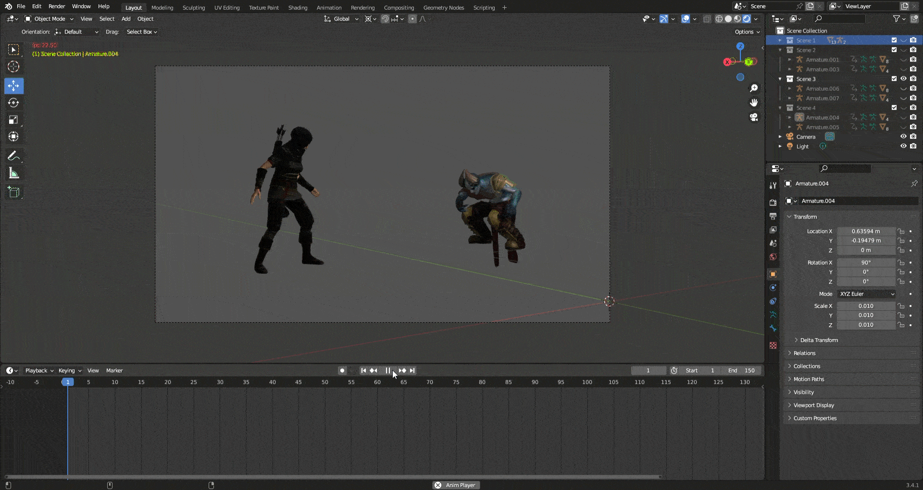The width and height of the screenshot is (923, 490).
Task: Click the Select Box tool icon
Action: point(13,50)
